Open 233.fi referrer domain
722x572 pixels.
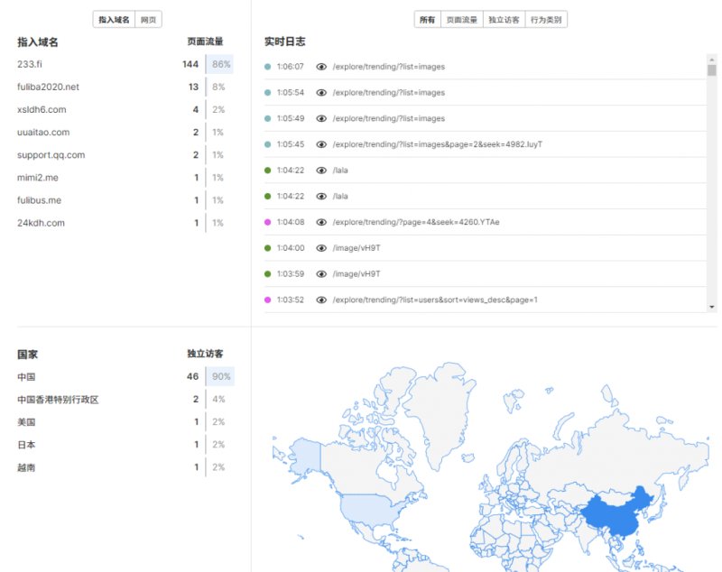tap(30, 64)
